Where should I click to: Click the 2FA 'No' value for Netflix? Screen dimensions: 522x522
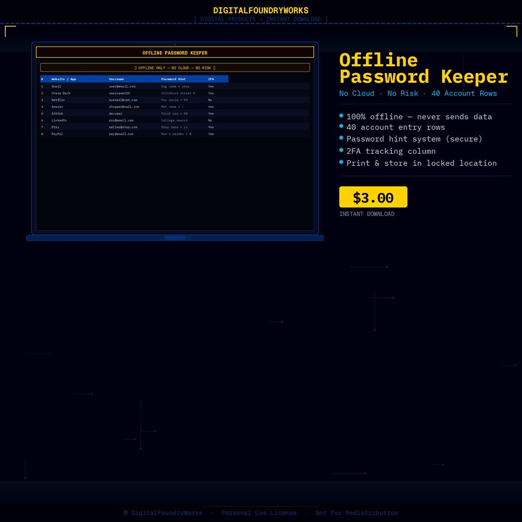[x=210, y=100]
